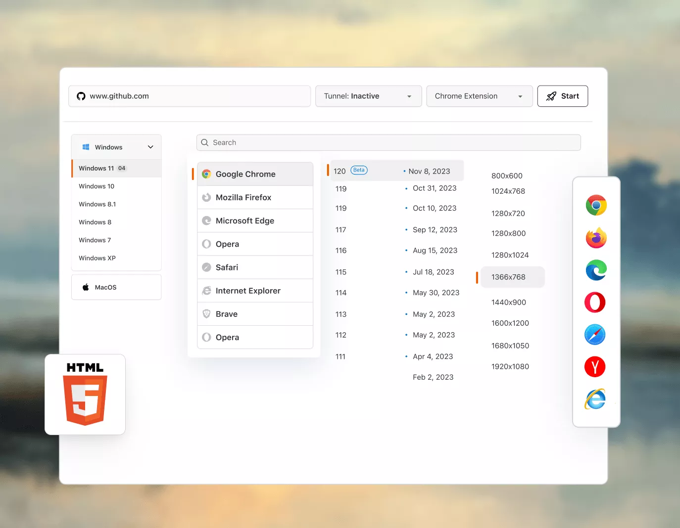The width and height of the screenshot is (680, 528).
Task: Open the Tunnel: Inactive dropdown
Action: [369, 96]
